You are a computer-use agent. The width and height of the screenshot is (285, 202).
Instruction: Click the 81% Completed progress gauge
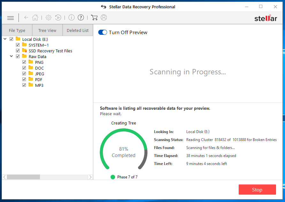[124, 149]
